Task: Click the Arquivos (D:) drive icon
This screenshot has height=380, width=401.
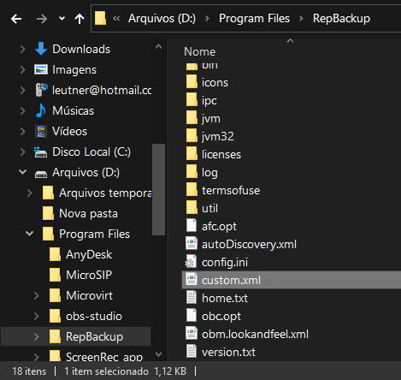Action: point(41,174)
